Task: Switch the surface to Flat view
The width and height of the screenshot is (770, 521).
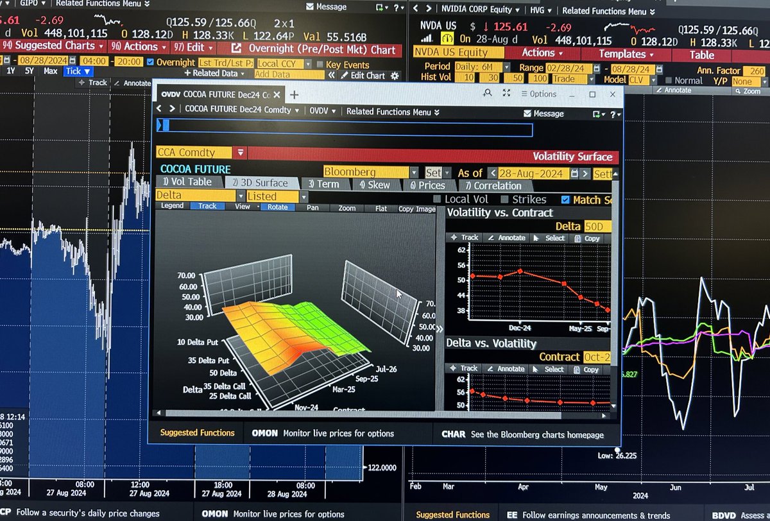Action: point(380,208)
